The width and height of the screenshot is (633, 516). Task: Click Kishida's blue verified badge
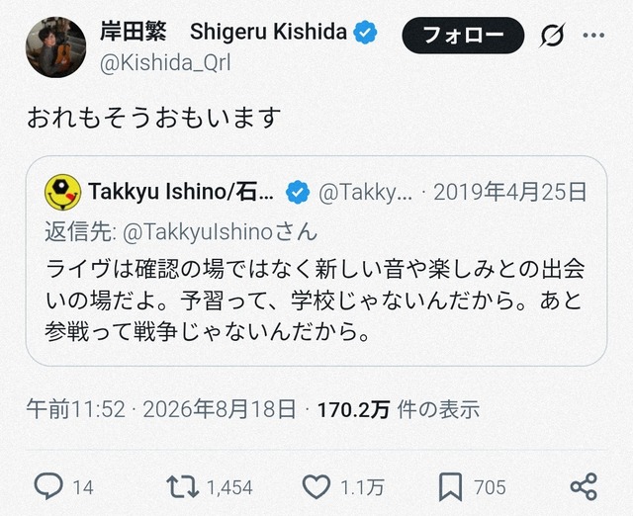(365, 32)
